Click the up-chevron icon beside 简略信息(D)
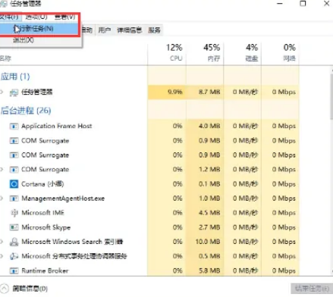Viewport: 333px width, 297px height. point(4,288)
